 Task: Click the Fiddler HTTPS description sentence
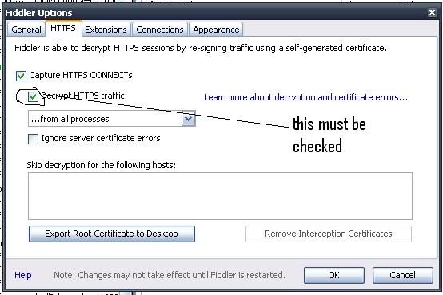pos(201,48)
